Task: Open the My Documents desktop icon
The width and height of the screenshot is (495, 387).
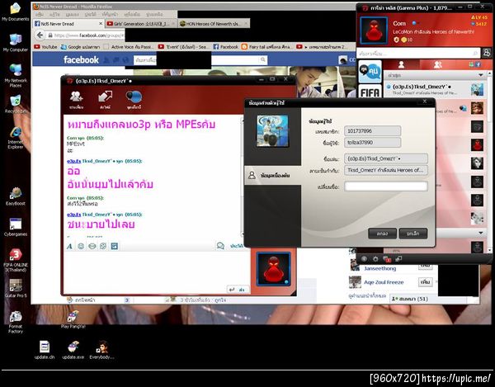Action: 15,12
